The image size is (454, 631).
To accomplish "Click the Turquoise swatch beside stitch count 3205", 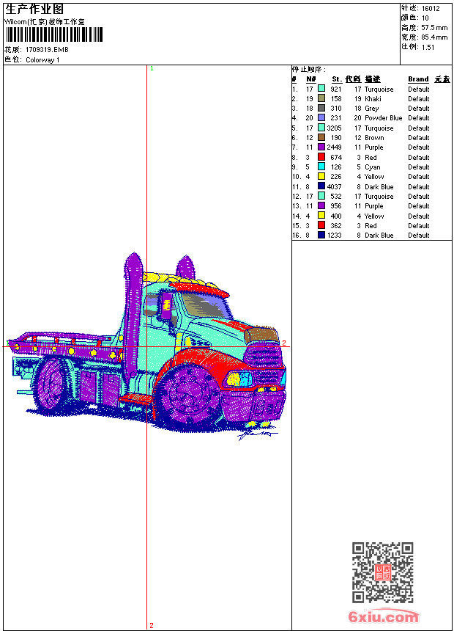I will [x=321, y=128].
